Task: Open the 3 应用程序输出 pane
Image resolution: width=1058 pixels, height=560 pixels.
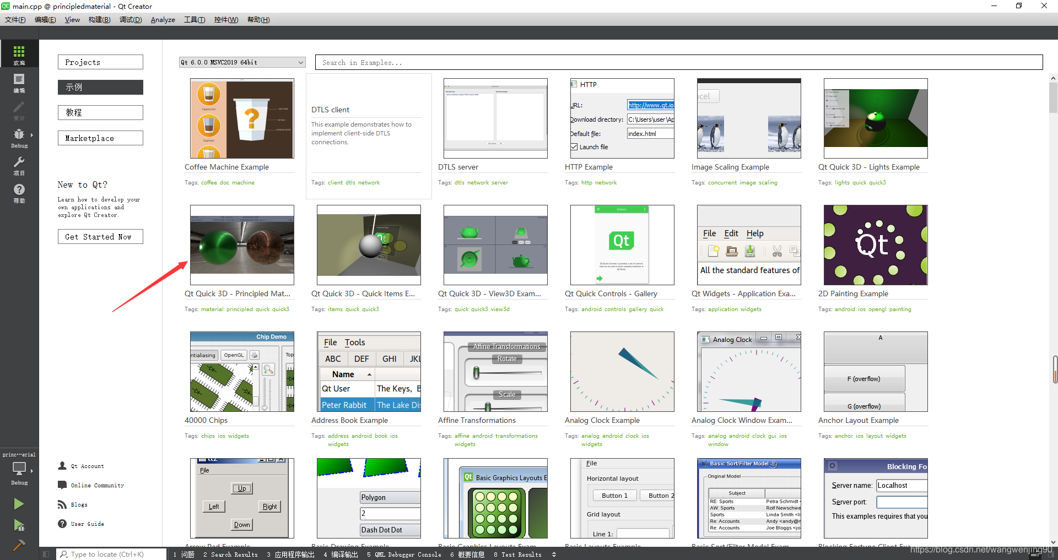Action: [x=290, y=554]
